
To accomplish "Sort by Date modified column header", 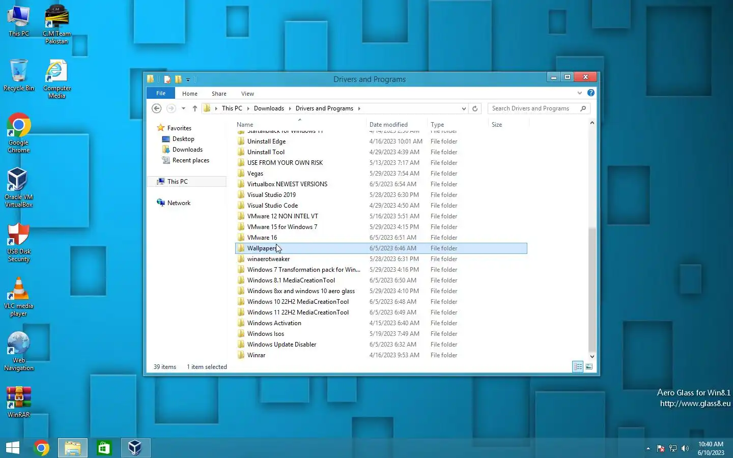I will pyautogui.click(x=397, y=124).
